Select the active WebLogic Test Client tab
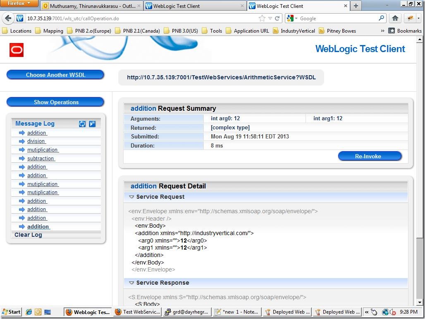This screenshot has width=425, height=319. (x=298, y=6)
